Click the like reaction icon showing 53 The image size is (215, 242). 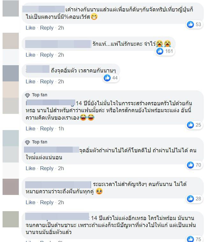point(190,24)
